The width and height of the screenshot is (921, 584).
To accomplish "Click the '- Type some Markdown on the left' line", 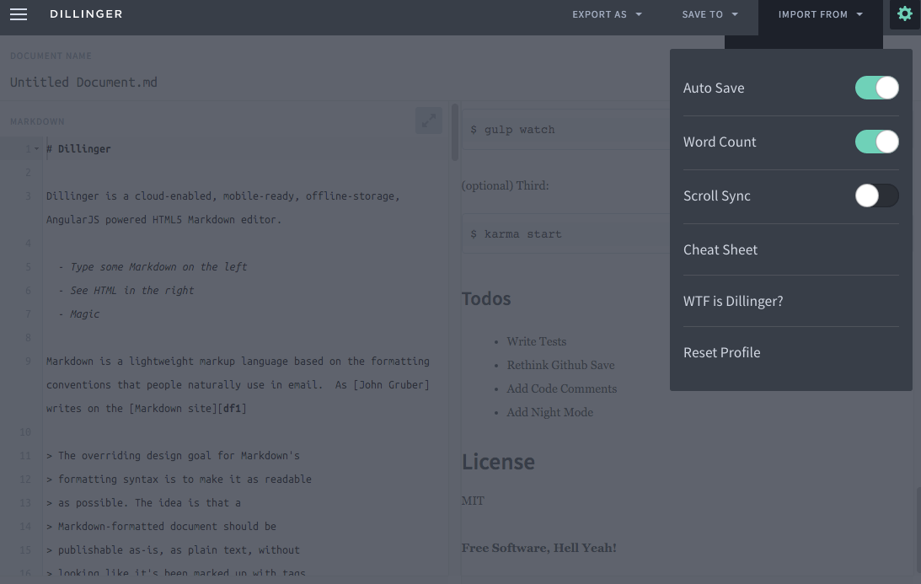I will [x=153, y=267].
